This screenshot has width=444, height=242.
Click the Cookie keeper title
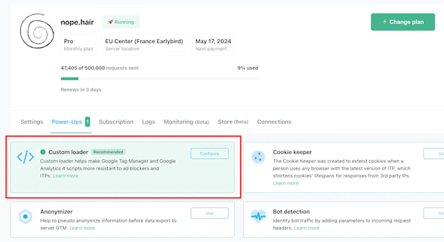pos(293,152)
